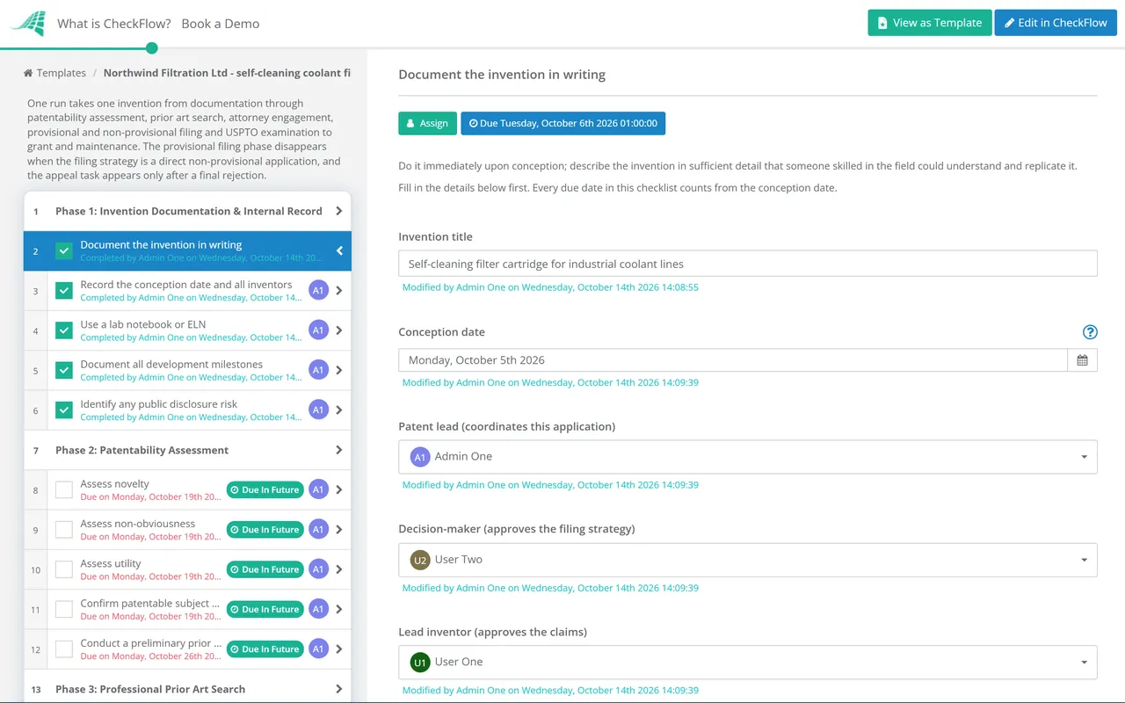The width and height of the screenshot is (1125, 703).
Task: Click the Northwind Filtration Ltd breadcrumb title
Action: point(227,73)
